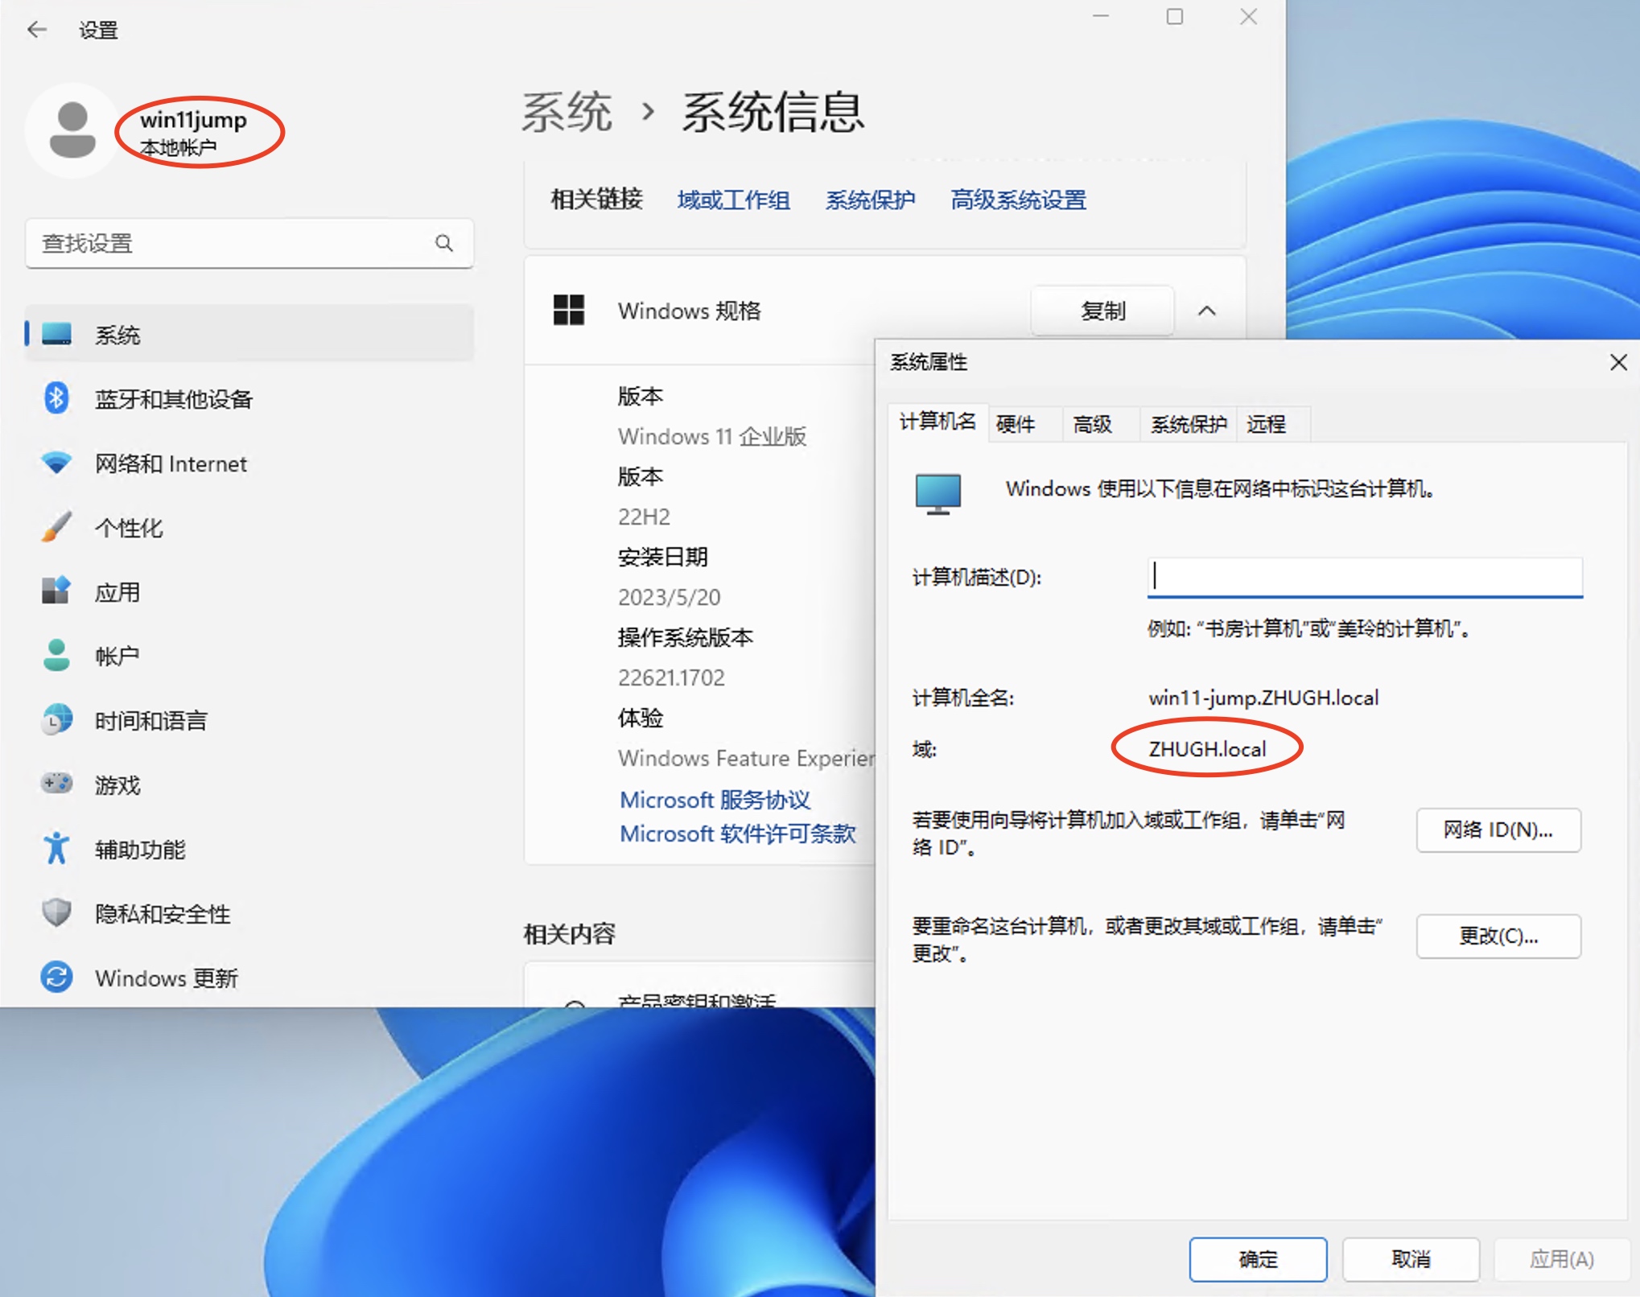Open the Time and language clock icon
Image resolution: width=1640 pixels, height=1297 pixels.
[56, 719]
